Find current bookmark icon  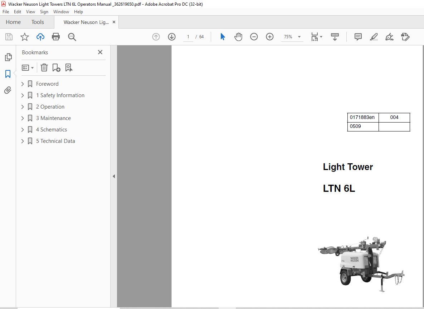pos(69,68)
